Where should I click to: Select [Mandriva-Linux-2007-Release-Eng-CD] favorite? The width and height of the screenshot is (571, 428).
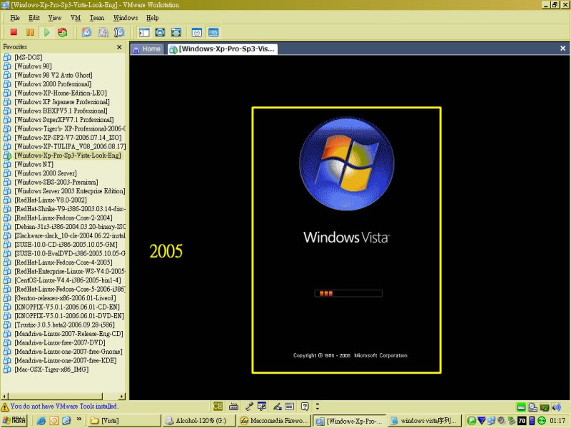click(69, 334)
